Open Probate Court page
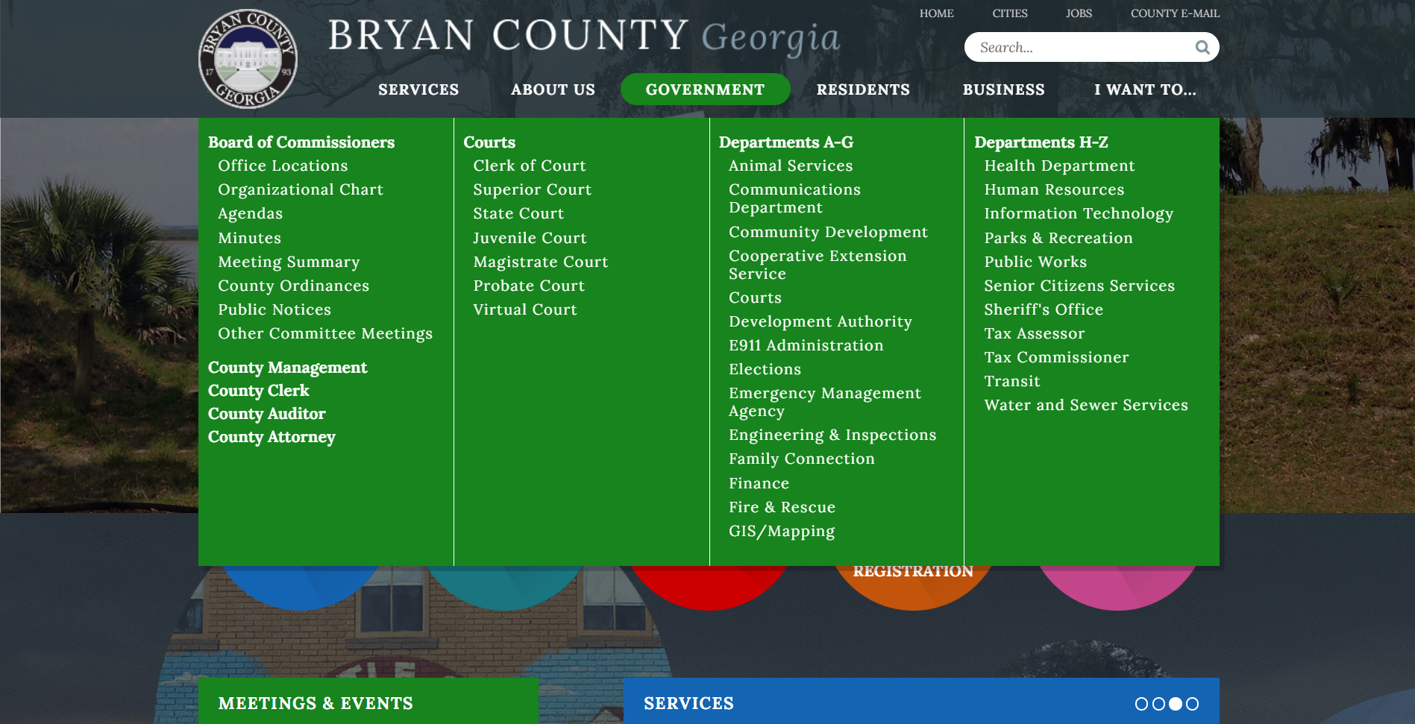Image resolution: width=1415 pixels, height=724 pixels. point(529,286)
